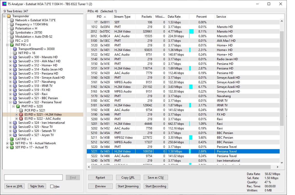This screenshot has width=295, height=195.
Task: Click the green PAT PID = 0 icon
Action: pos(12,45)
